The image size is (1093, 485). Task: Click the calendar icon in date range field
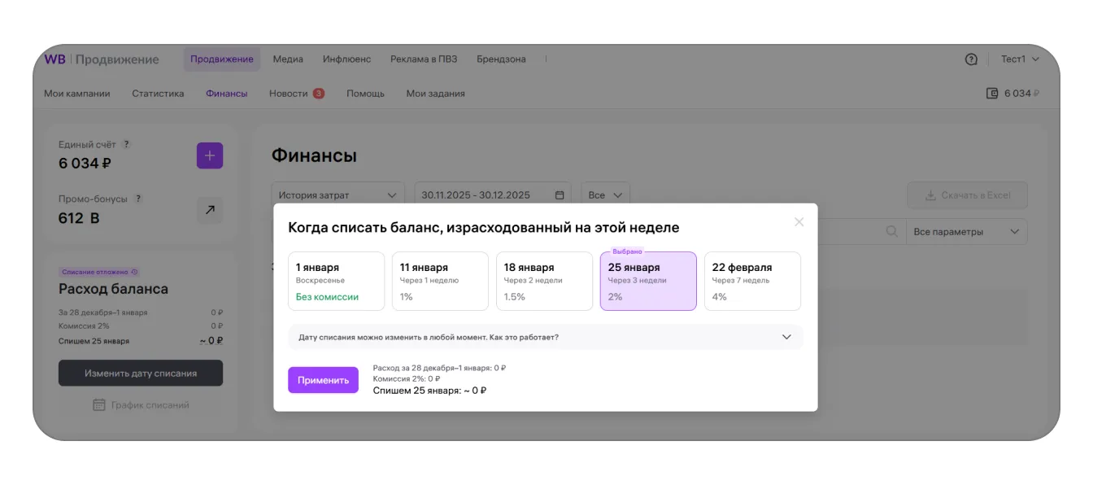pyautogui.click(x=560, y=195)
